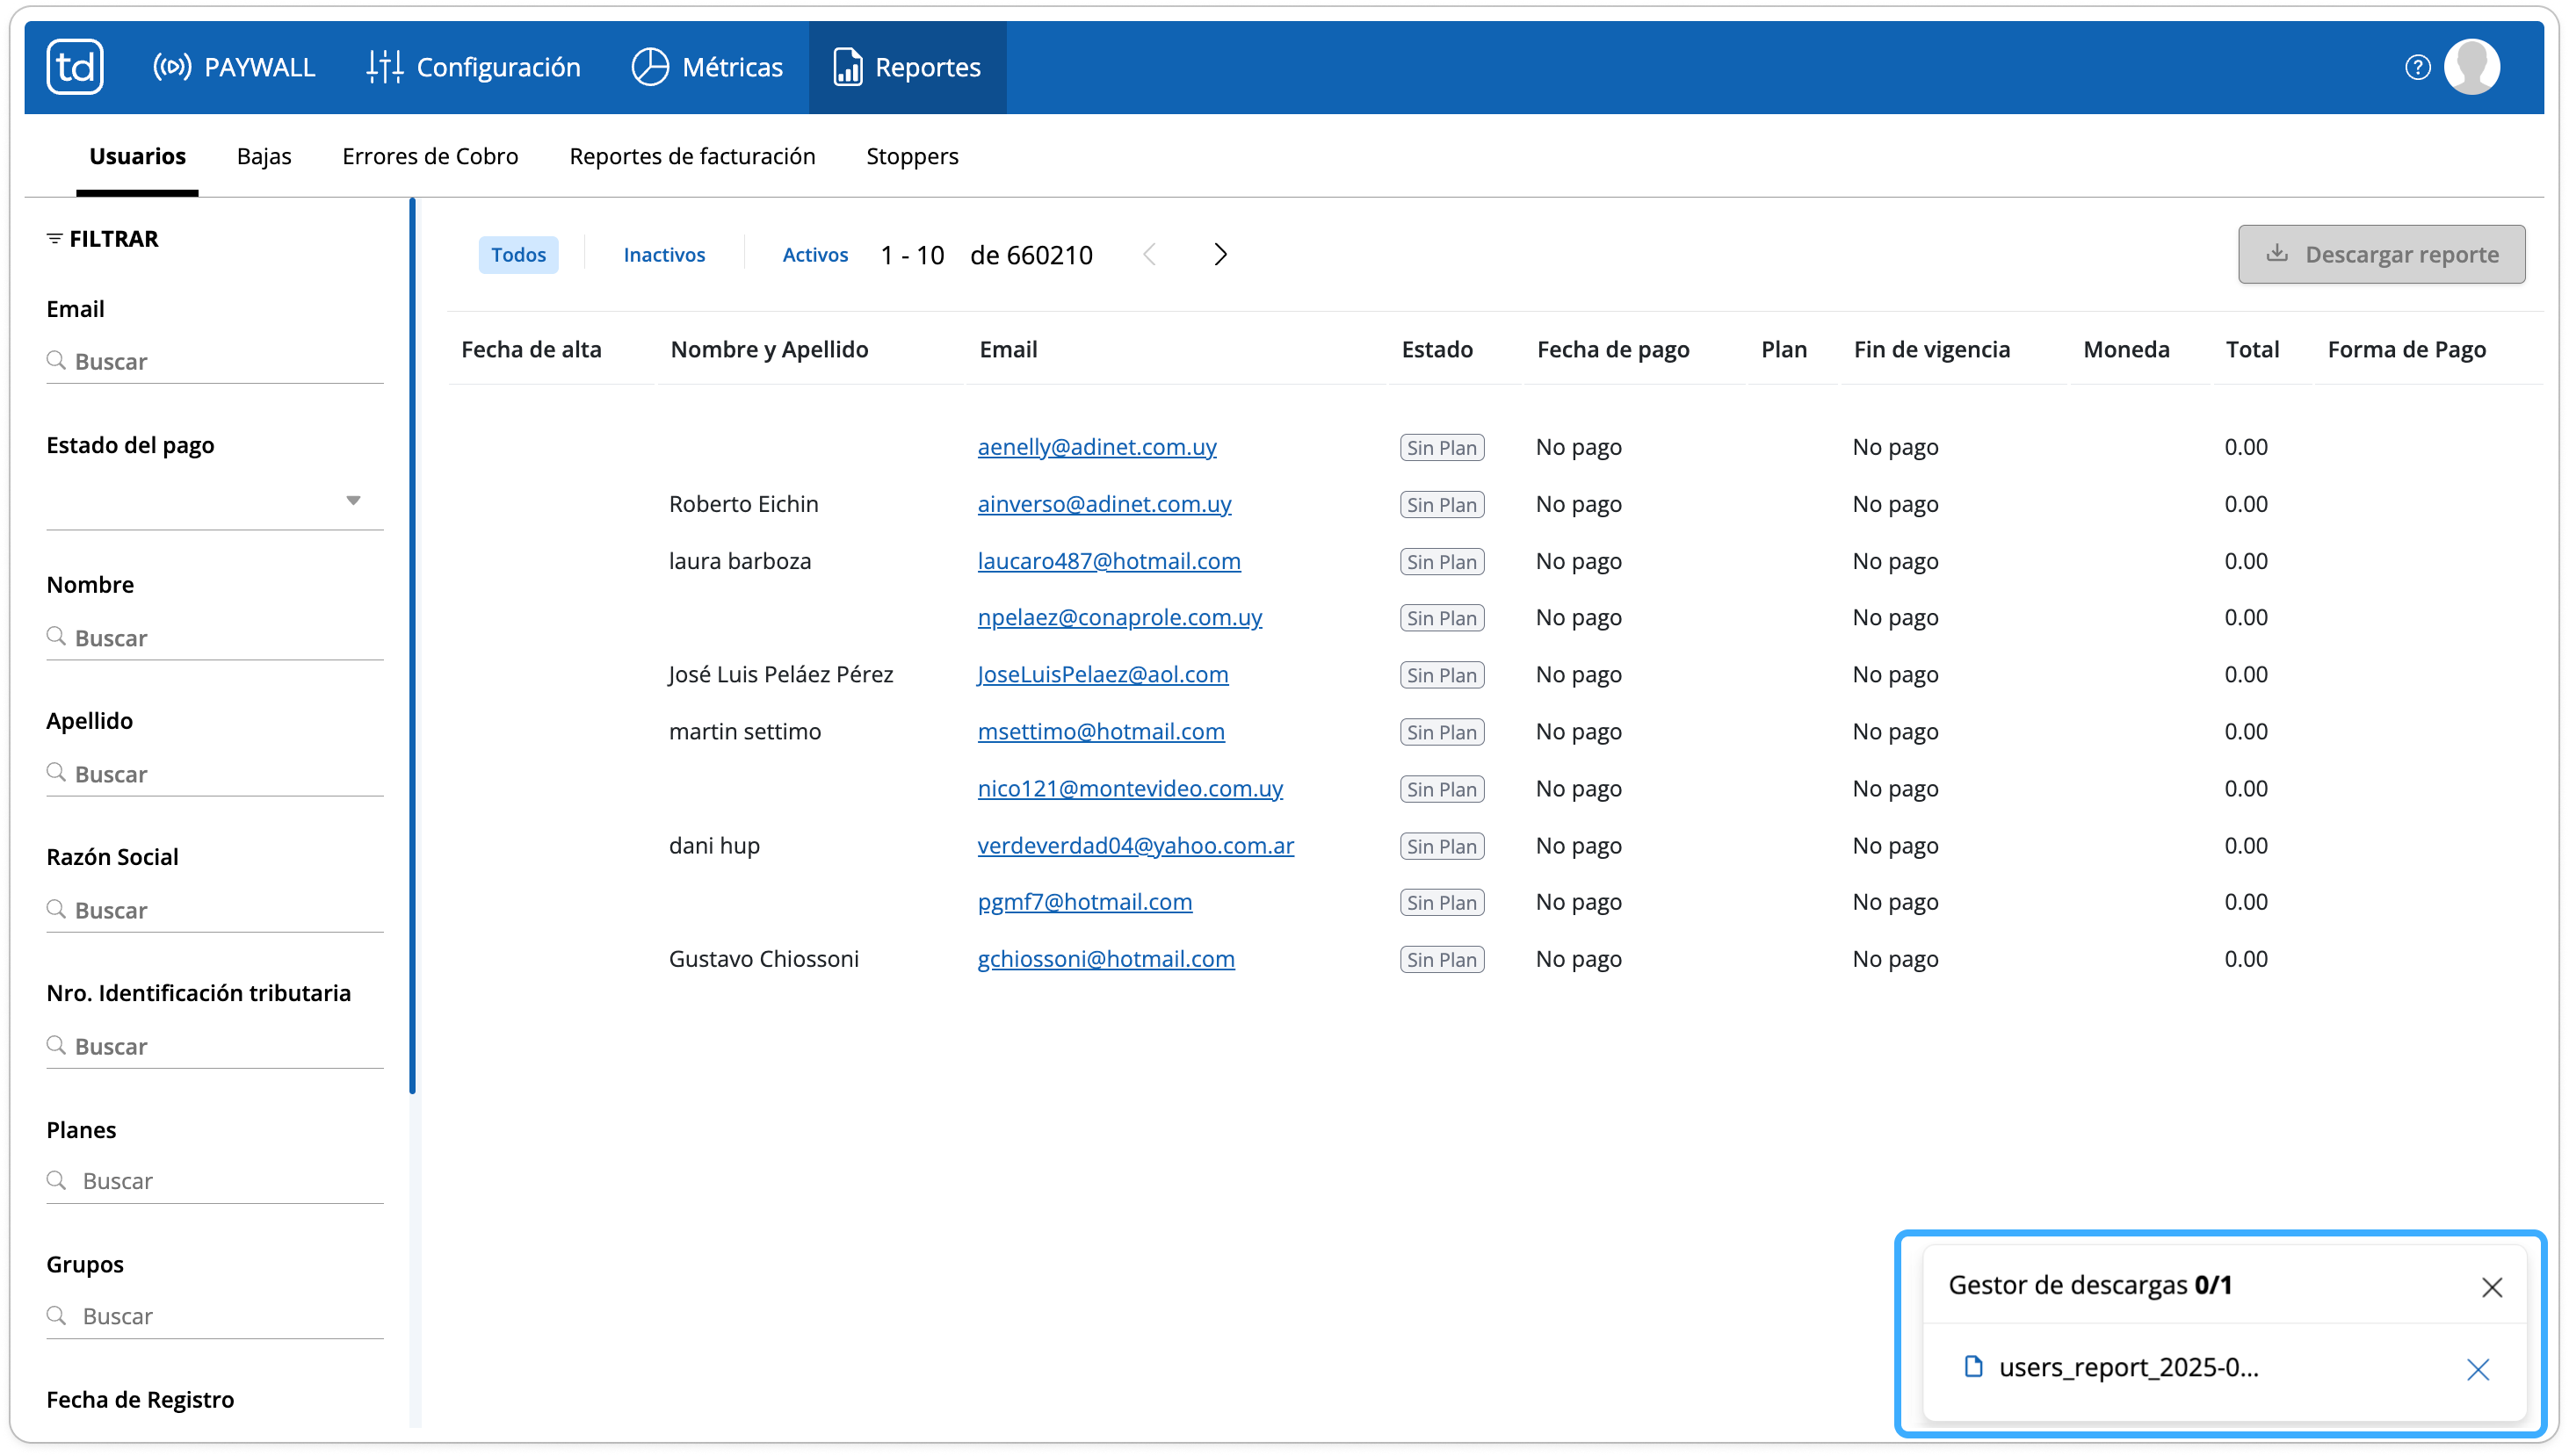This screenshot has width=2569, height=1456.
Task: Open gchiossoni@hotmail.com user link
Action: [x=1105, y=959]
